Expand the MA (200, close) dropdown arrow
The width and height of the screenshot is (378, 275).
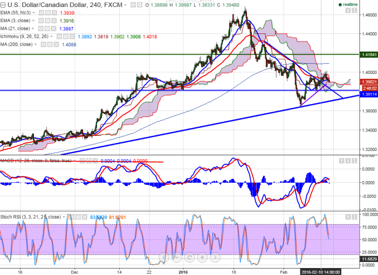coord(35,45)
